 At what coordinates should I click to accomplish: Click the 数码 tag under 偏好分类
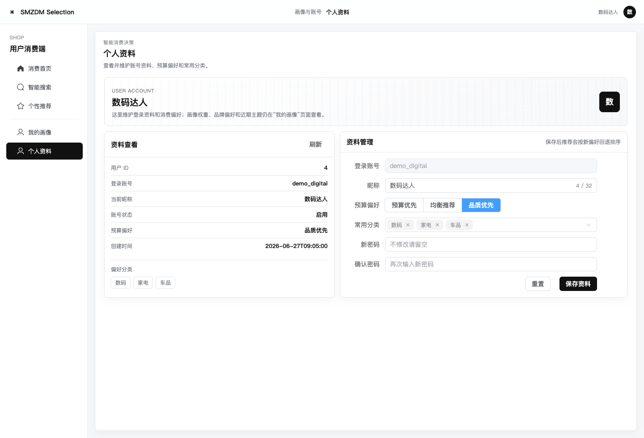[121, 283]
